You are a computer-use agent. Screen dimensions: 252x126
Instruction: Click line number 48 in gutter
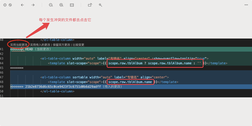2,82
